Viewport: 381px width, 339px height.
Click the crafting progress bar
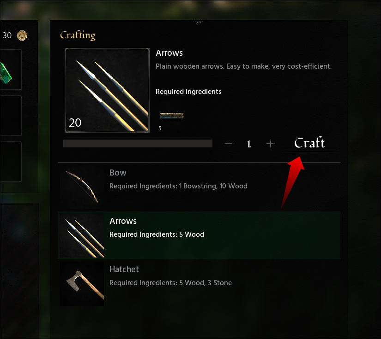click(x=138, y=143)
